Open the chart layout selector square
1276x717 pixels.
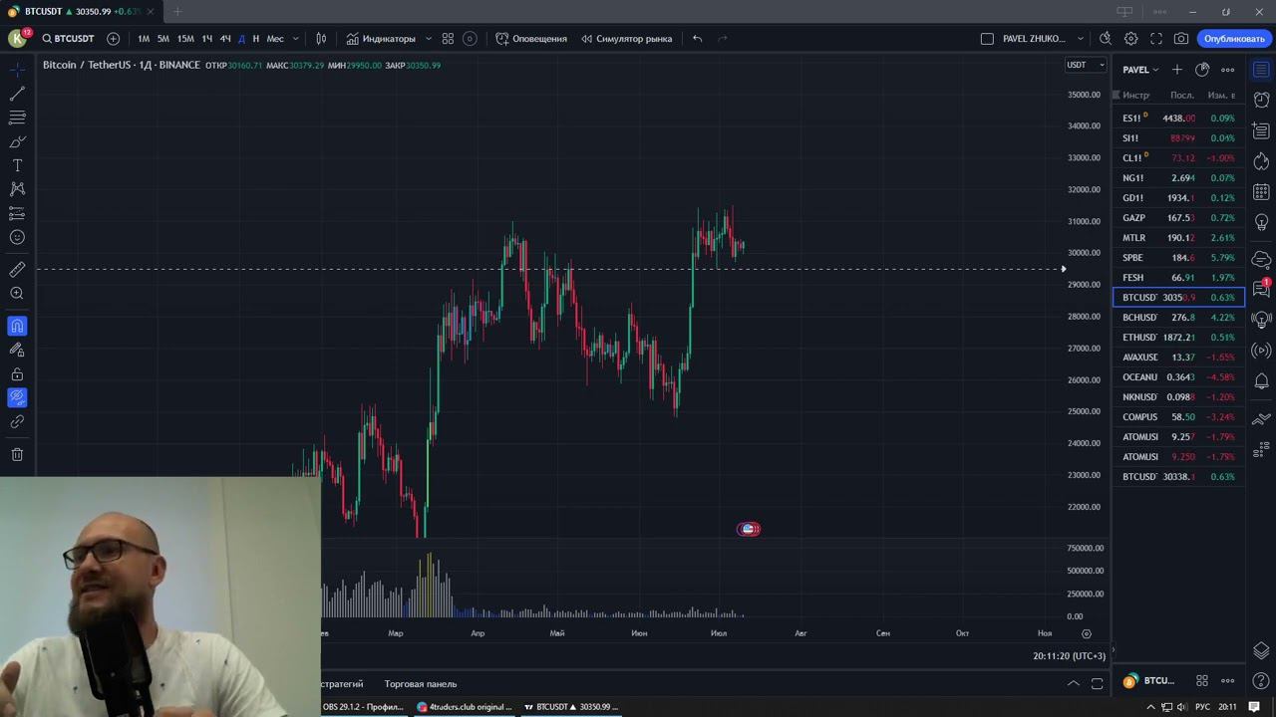point(987,39)
